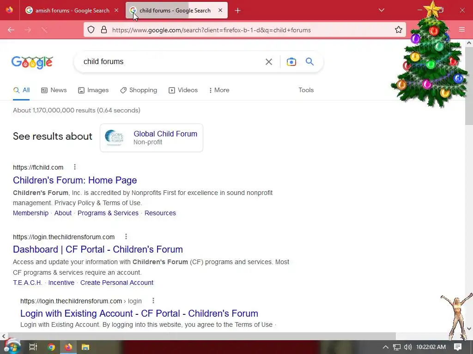Screen dimensions: 473x354
Task: Open the Shopping results tab
Action: (x=139, y=90)
